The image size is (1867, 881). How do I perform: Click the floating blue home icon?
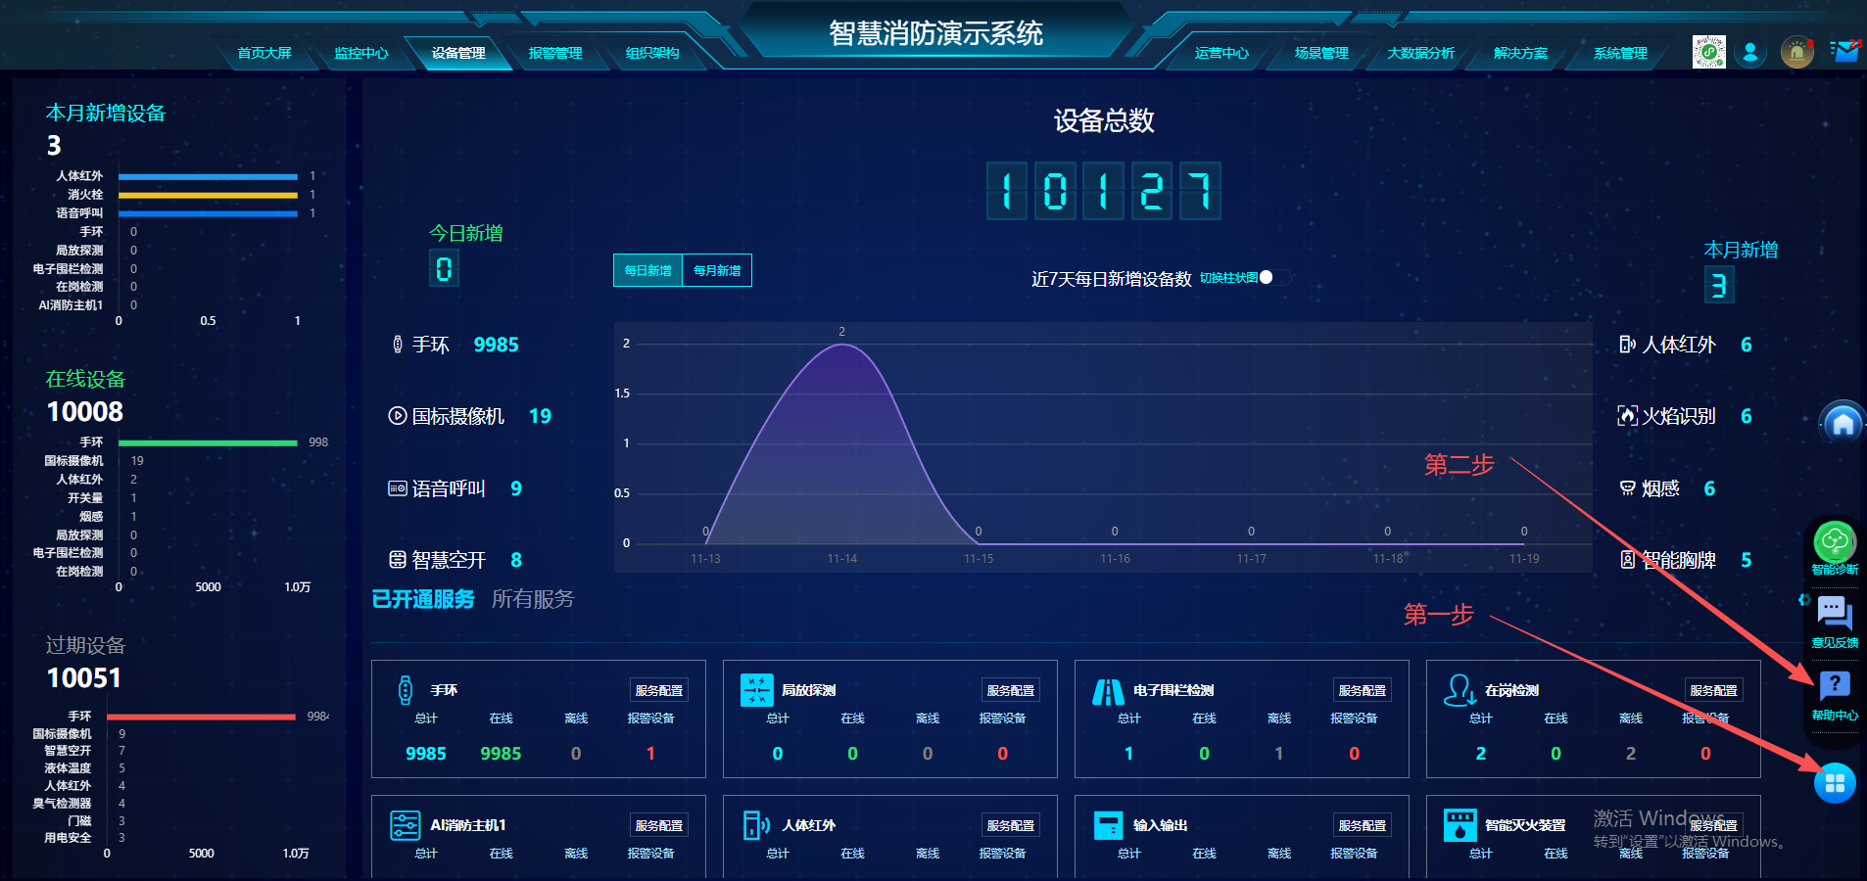(x=1843, y=424)
